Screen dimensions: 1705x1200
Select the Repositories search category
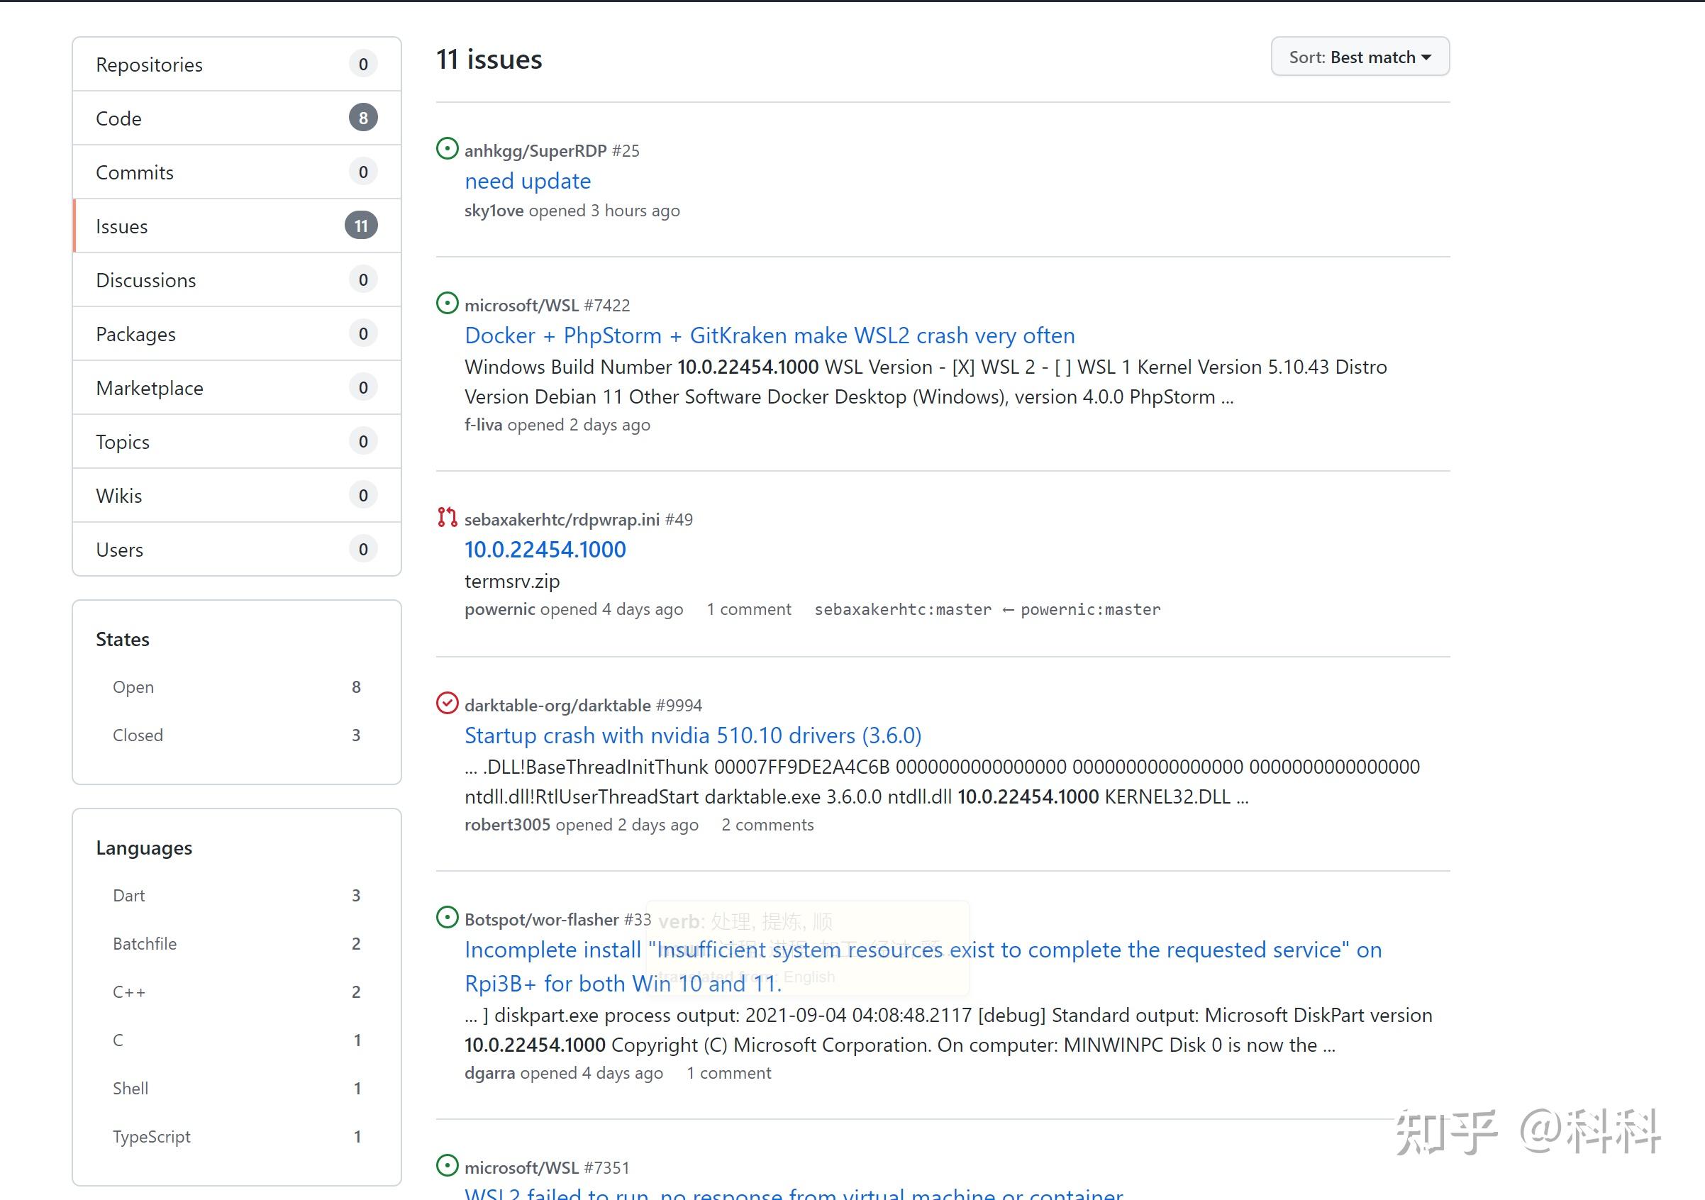237,65
